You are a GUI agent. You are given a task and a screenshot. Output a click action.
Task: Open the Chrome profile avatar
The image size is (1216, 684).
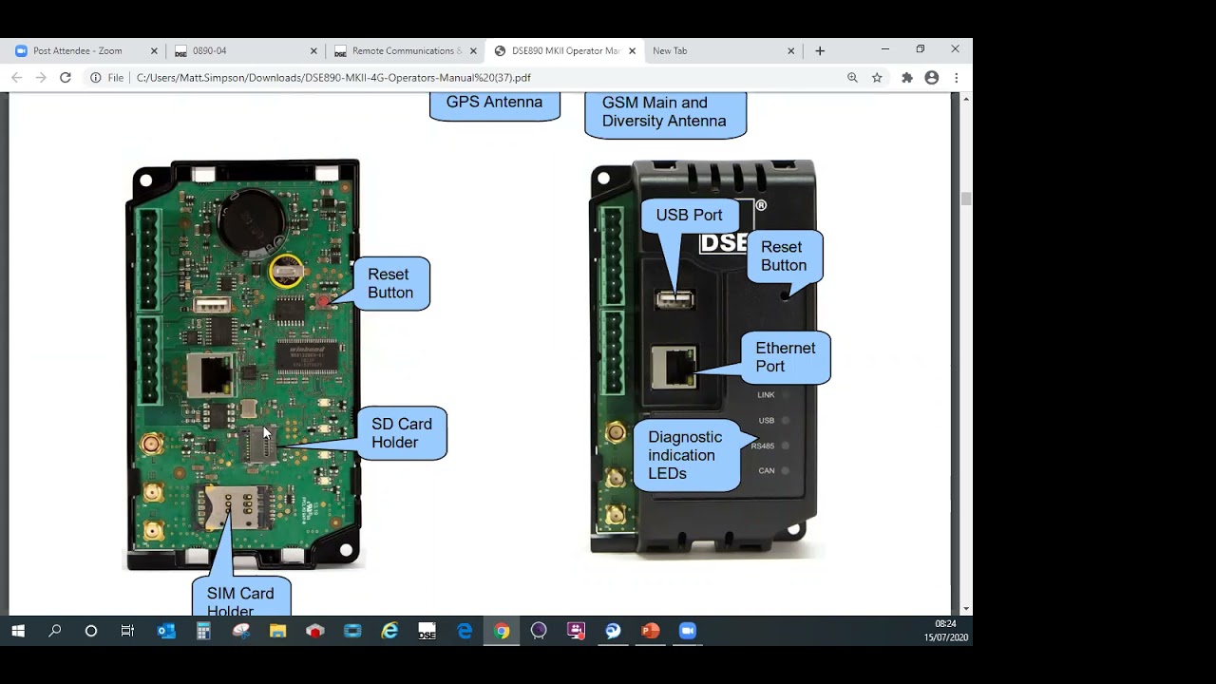932,78
